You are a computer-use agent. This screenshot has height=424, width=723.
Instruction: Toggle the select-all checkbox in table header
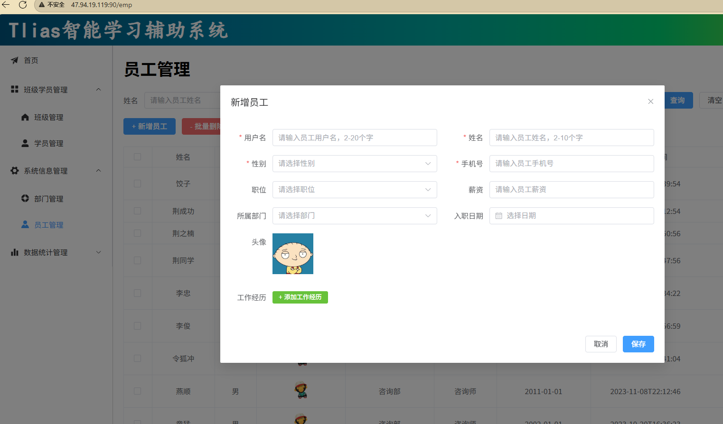(x=138, y=157)
